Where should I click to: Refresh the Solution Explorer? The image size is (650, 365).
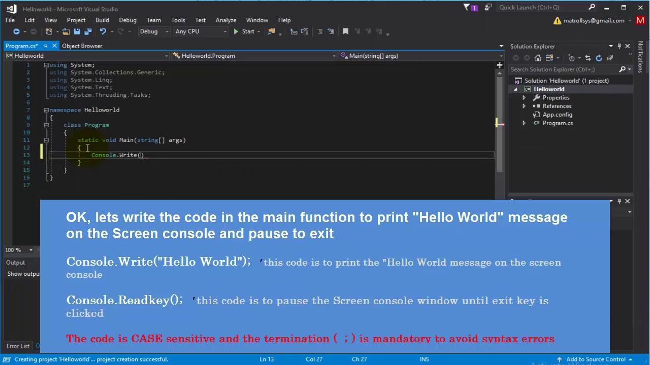click(x=599, y=58)
